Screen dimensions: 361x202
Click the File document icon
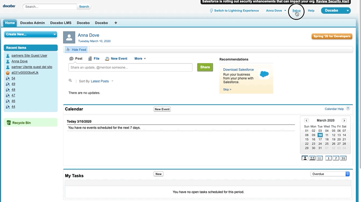pyautogui.click(x=90, y=59)
